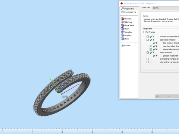
Task: Enable the Full Analysis checkbox
Action: [x=144, y=32]
